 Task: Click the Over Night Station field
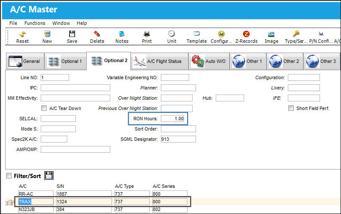pyautogui.click(x=177, y=98)
